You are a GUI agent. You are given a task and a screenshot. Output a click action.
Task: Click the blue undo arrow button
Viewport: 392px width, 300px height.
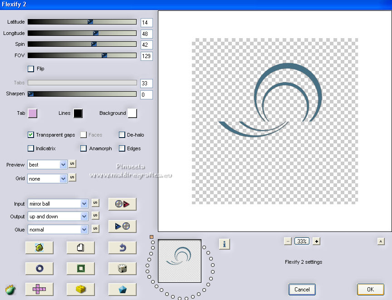coord(122,247)
